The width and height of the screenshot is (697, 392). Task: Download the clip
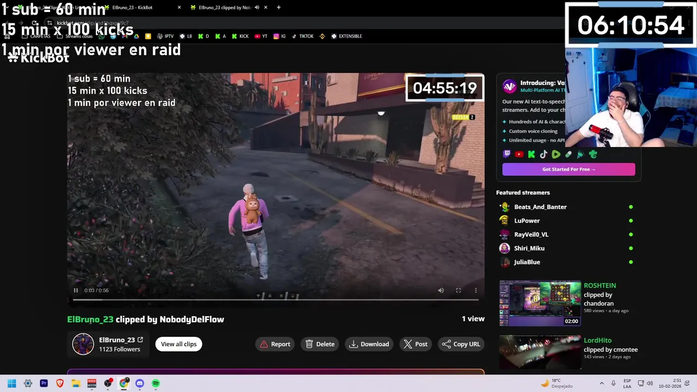pyautogui.click(x=369, y=344)
